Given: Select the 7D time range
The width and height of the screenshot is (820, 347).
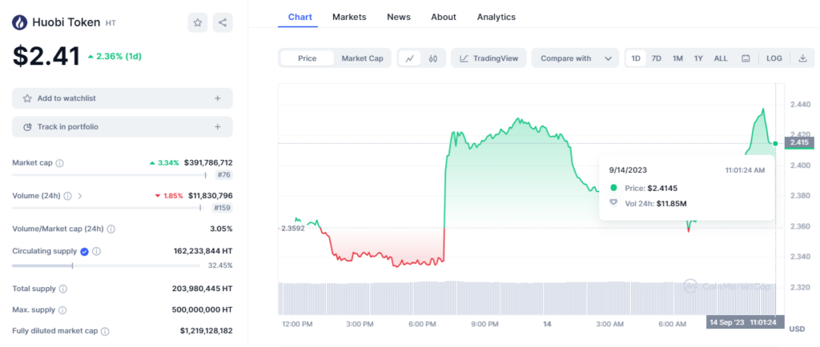Looking at the screenshot, I should (x=656, y=58).
